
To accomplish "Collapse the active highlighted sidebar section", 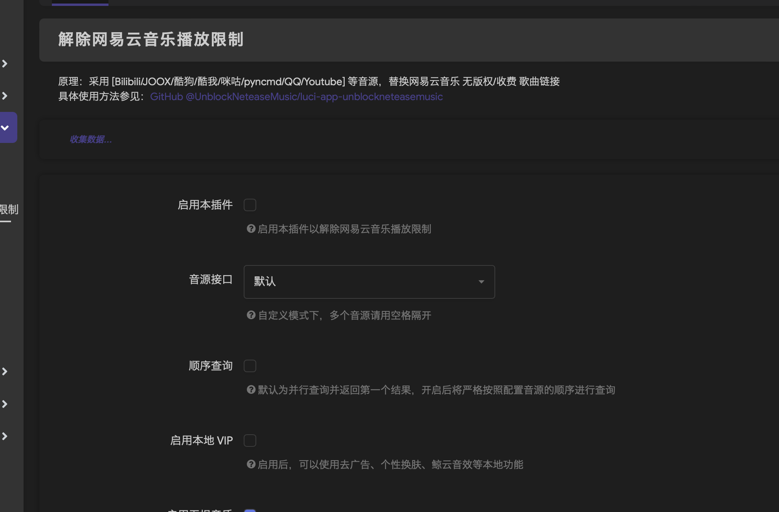I will point(5,127).
